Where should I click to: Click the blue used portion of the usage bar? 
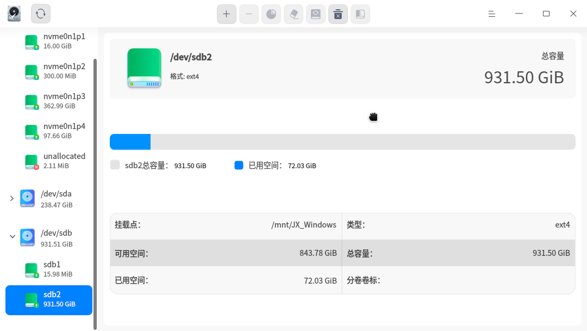pyautogui.click(x=130, y=142)
